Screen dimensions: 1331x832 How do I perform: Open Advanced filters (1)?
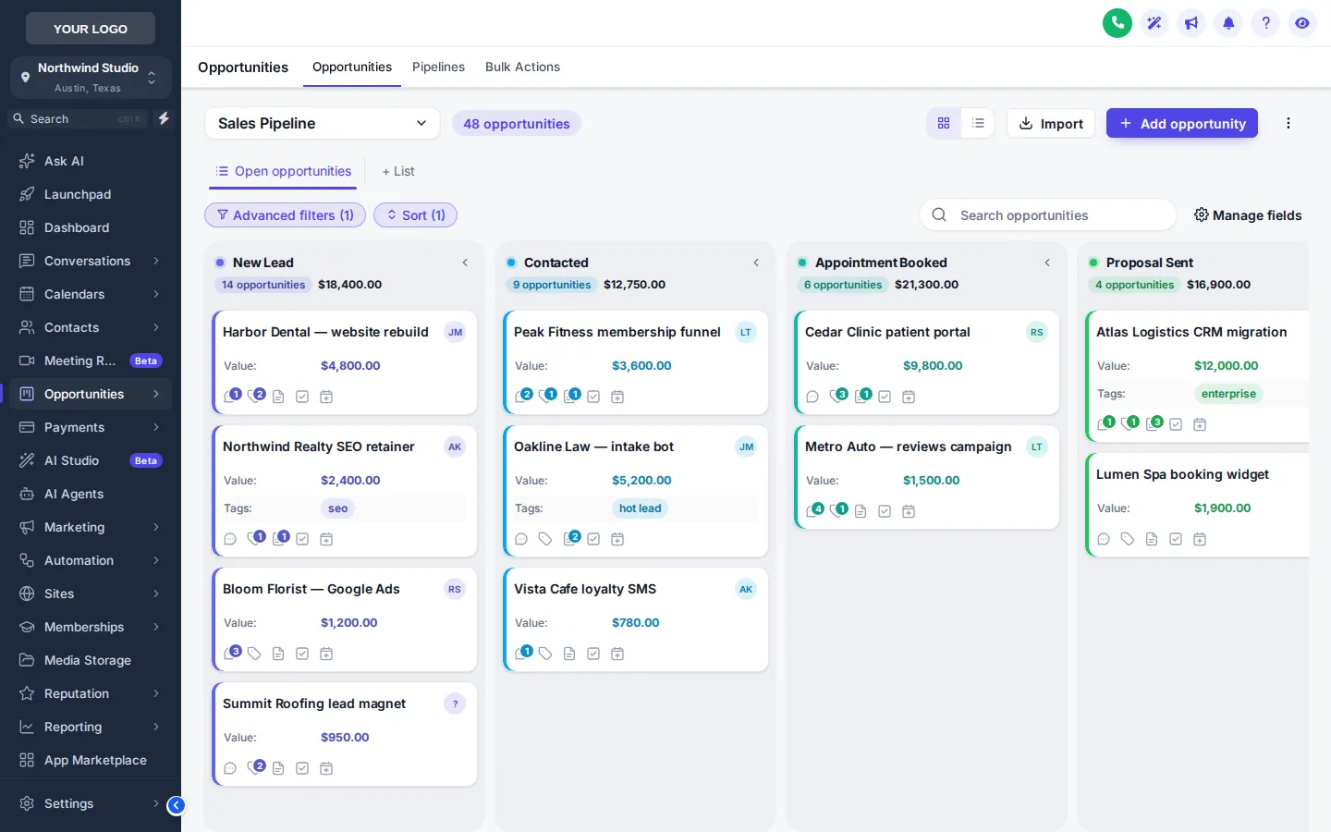coord(285,214)
